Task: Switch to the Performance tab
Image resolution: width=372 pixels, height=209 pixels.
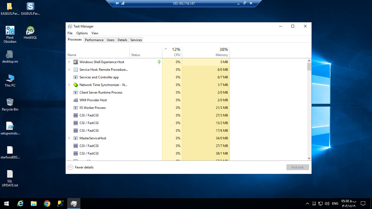Action: (x=94, y=40)
